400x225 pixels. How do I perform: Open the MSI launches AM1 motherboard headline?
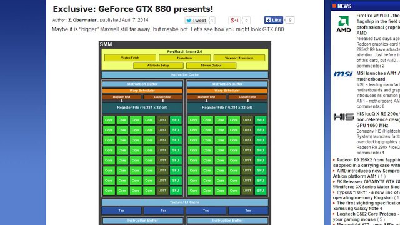[x=378, y=76]
